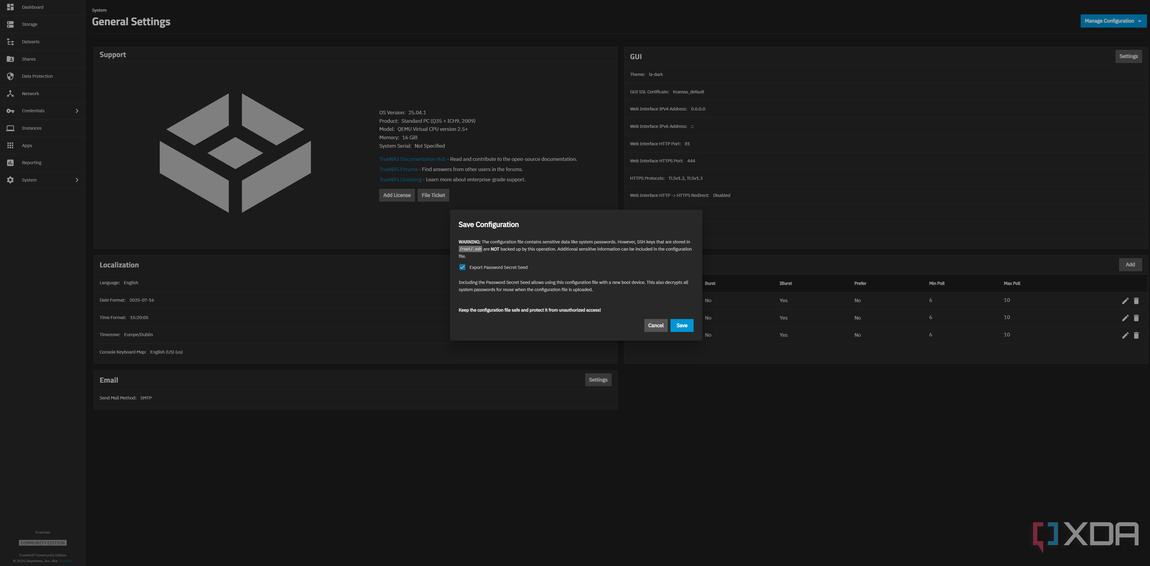Viewport: 1150px width, 566px height.
Task: Click the File Ticket button
Action: pos(433,195)
